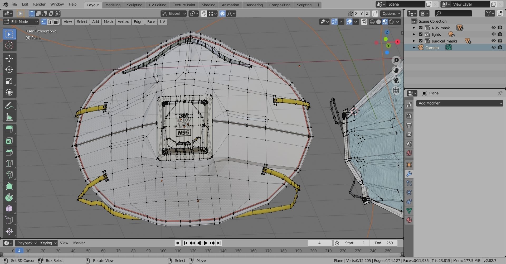Image resolution: width=506 pixels, height=264 pixels.
Task: Select the Extrude Region tool
Action: pyautogui.click(x=9, y=129)
